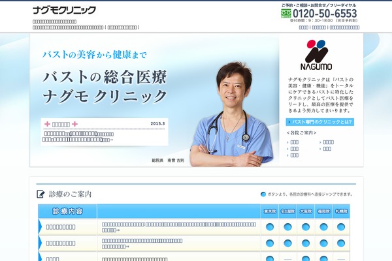Open the 東京院 column header button
The width and height of the screenshot is (392, 261).
pyautogui.click(x=270, y=211)
